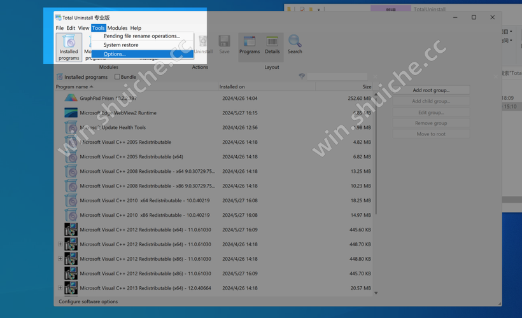Toggle the Bundle checkbox
The image size is (522, 318).
click(117, 77)
